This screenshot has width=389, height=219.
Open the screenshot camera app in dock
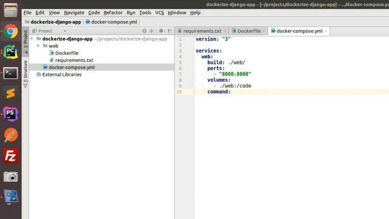coord(10,177)
